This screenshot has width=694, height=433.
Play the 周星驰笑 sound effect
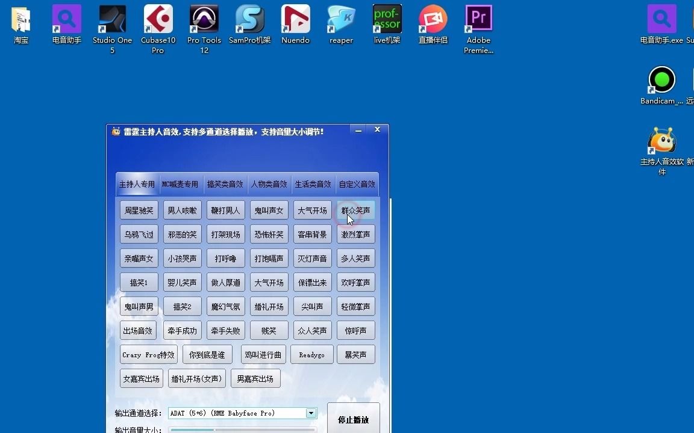(x=139, y=210)
